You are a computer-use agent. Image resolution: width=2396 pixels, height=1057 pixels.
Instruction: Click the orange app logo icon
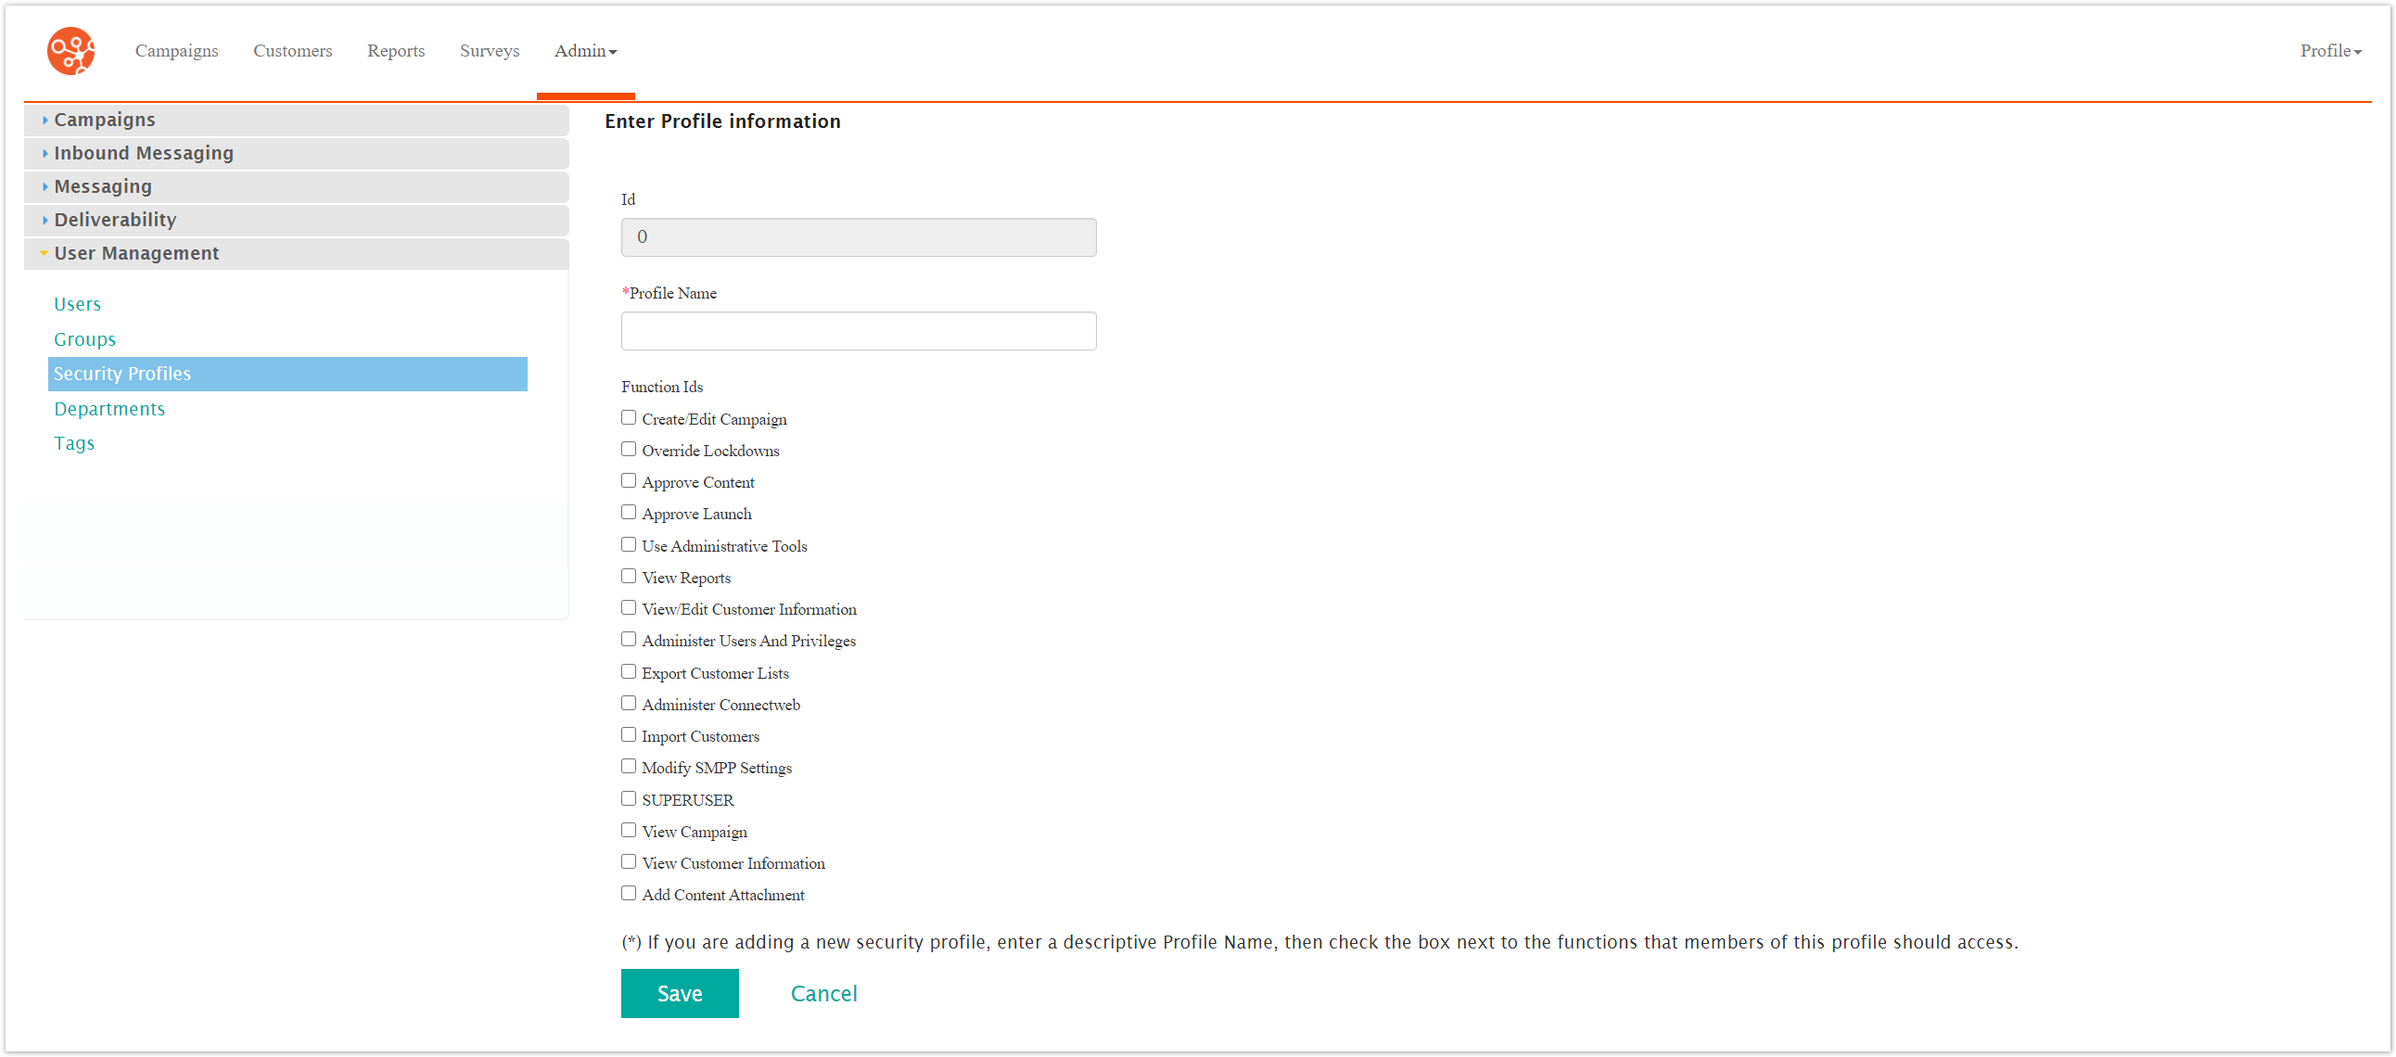coord(70,50)
